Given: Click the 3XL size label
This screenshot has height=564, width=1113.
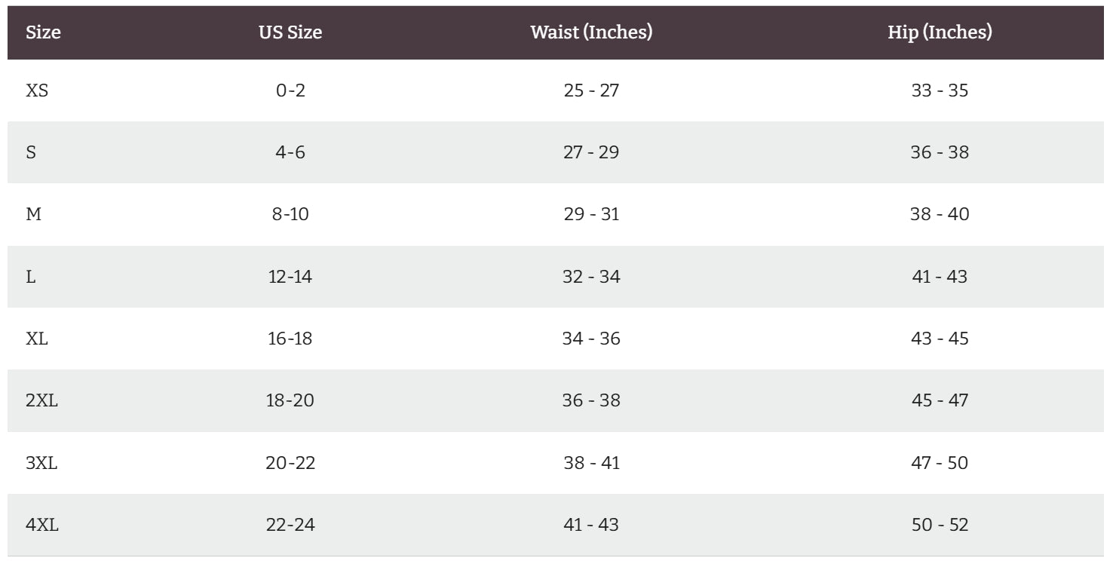Looking at the screenshot, I should point(41,463).
